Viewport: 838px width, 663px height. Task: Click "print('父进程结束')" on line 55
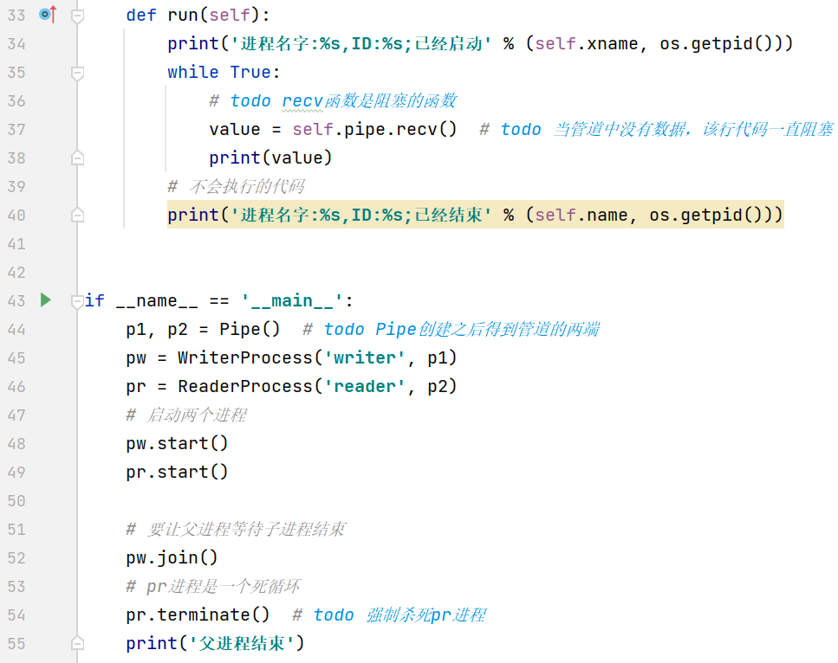[215, 643]
